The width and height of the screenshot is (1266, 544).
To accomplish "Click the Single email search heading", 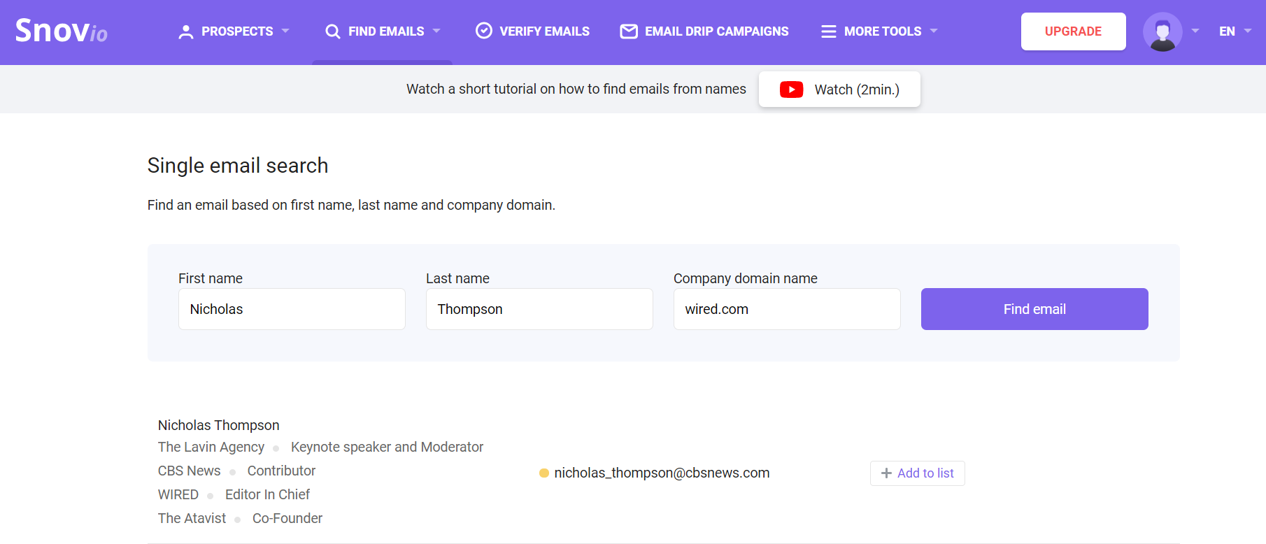I will [238, 166].
